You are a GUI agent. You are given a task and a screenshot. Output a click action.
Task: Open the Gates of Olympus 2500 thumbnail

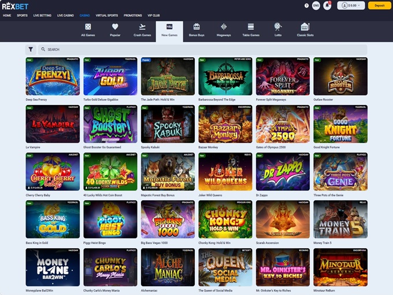click(283, 124)
